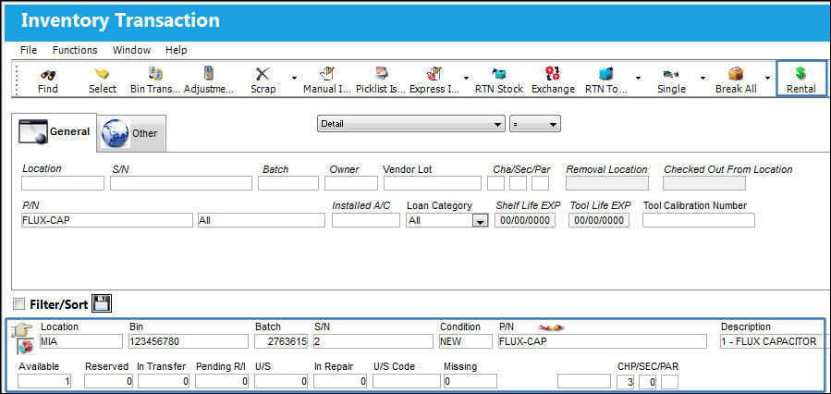The width and height of the screenshot is (831, 394).
Task: Expand the Scrap button dropdown arrow
Action: (294, 78)
